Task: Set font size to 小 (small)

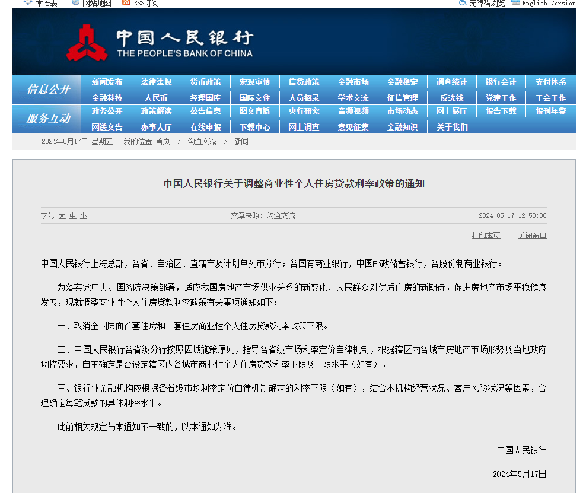Action: coord(84,216)
